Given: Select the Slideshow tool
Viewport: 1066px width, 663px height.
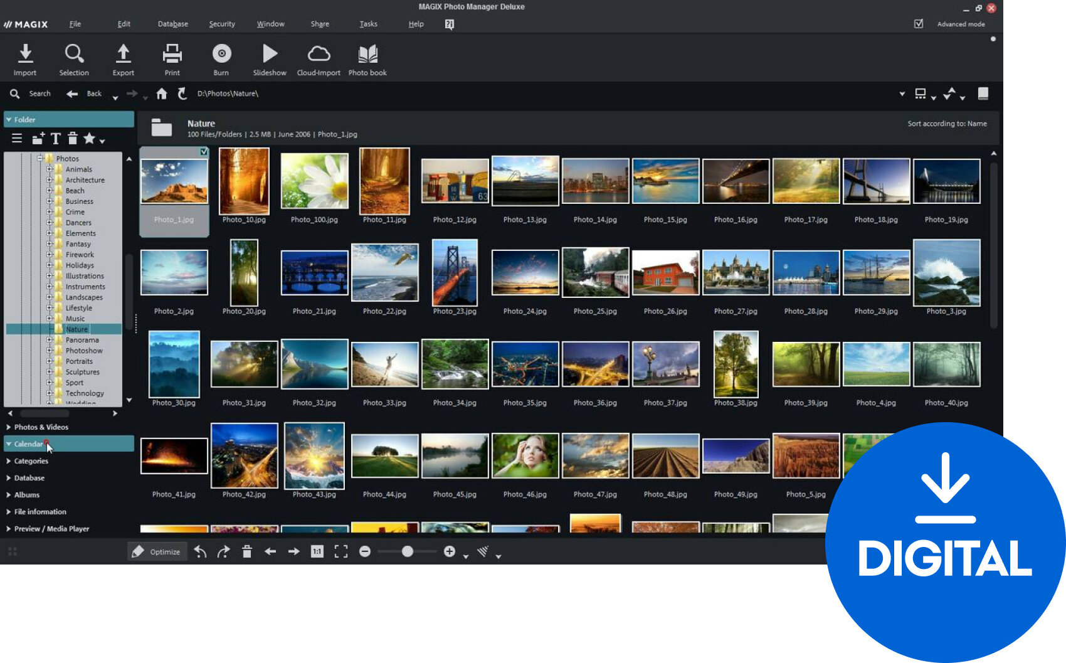Looking at the screenshot, I should [269, 58].
